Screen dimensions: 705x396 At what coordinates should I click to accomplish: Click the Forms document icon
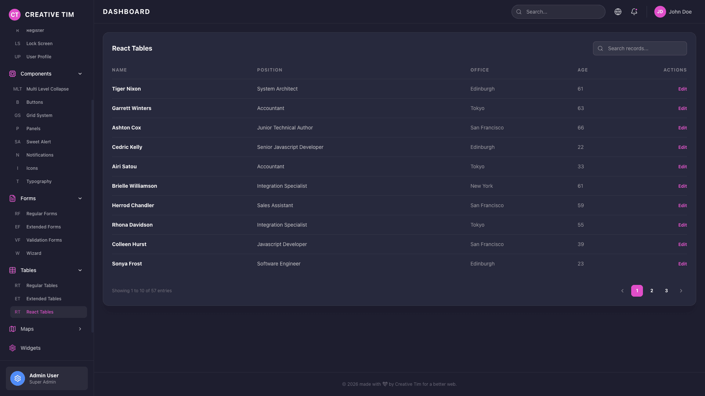click(x=12, y=198)
